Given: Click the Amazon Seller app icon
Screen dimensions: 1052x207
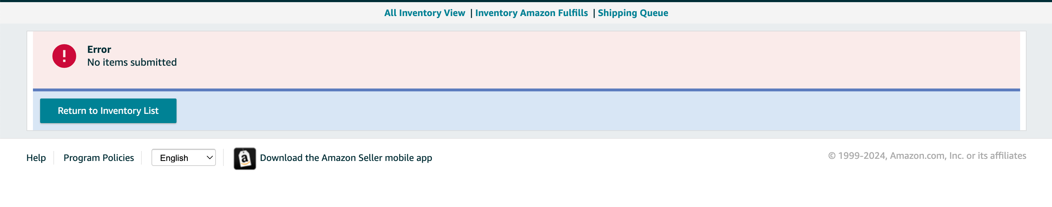Looking at the screenshot, I should pos(245,158).
